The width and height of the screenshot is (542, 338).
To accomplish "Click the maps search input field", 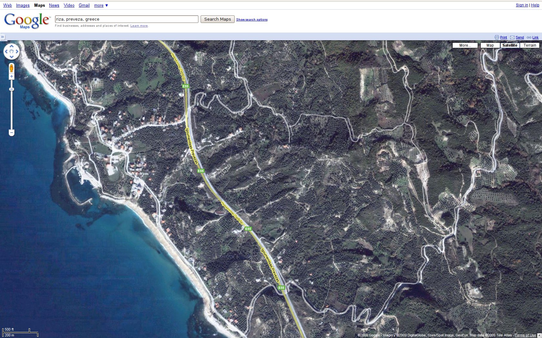I will (x=126, y=19).
